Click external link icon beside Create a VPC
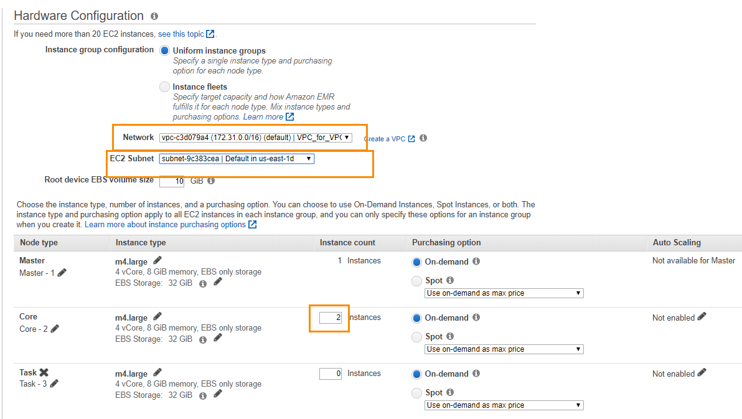The image size is (742, 419). click(x=411, y=139)
